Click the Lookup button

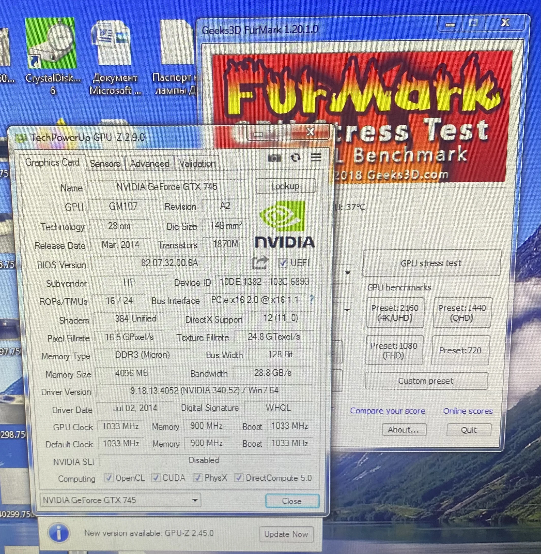coord(285,186)
